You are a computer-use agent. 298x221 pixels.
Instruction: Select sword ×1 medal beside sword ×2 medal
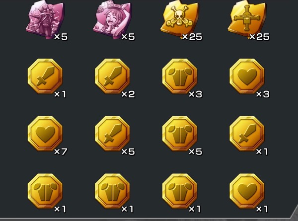pyautogui.click(x=45, y=76)
